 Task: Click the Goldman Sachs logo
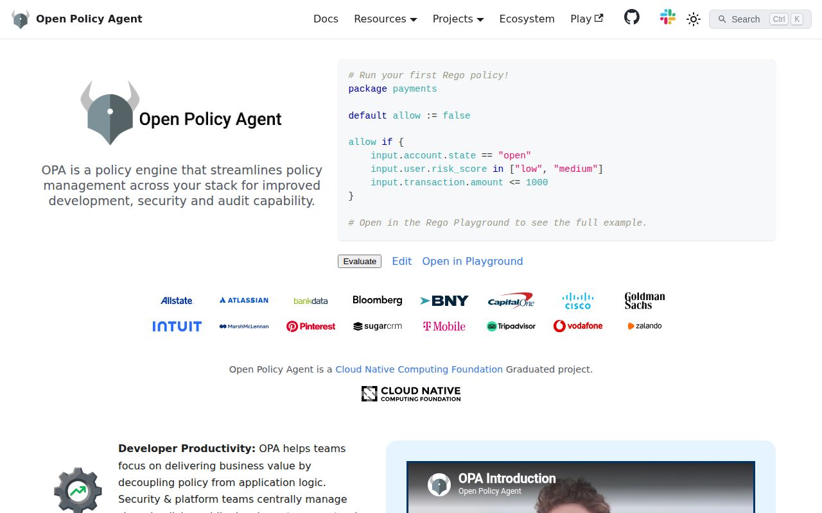[x=645, y=300]
